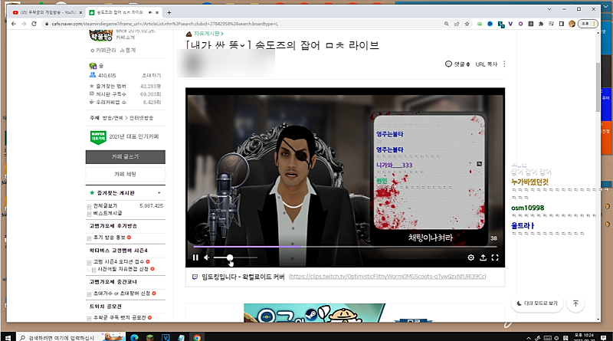Click the purple V extension icon
This screenshot has height=341, width=613.
click(x=510, y=24)
